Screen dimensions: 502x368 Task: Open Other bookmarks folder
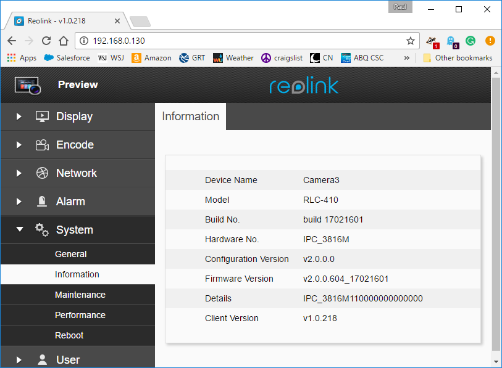[458, 58]
